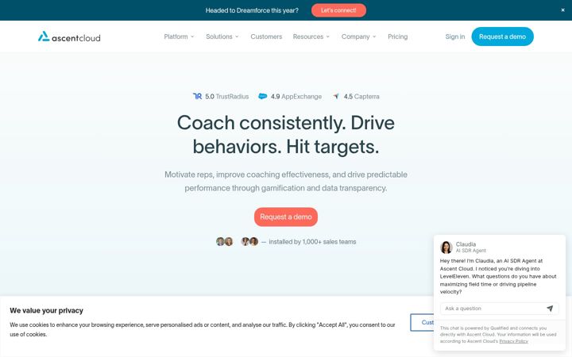Open the Pricing page
This screenshot has width=572, height=357.
398,36
